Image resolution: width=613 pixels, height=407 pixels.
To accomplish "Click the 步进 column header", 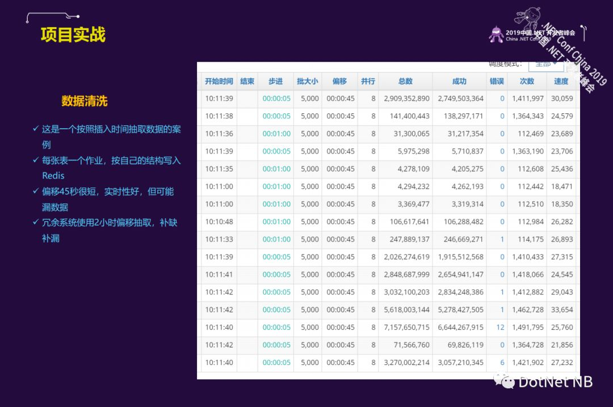I will pyautogui.click(x=276, y=81).
